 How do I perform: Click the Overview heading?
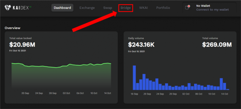click(12, 28)
